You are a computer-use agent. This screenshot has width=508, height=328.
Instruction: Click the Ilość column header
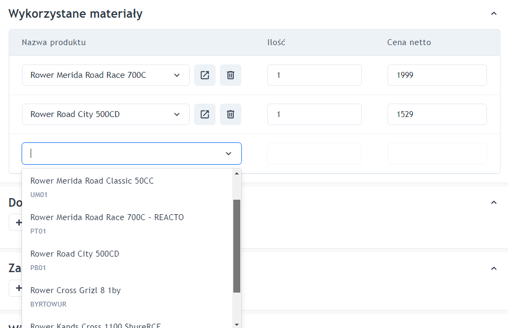coord(276,42)
